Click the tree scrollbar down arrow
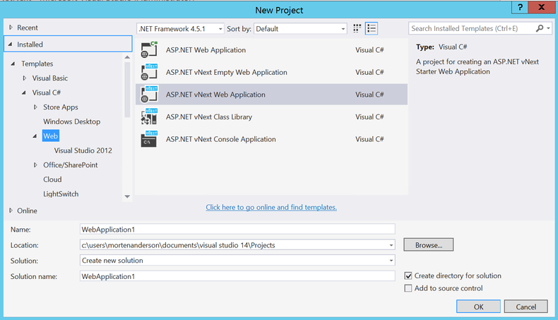This screenshot has height=320, width=558. point(127,196)
